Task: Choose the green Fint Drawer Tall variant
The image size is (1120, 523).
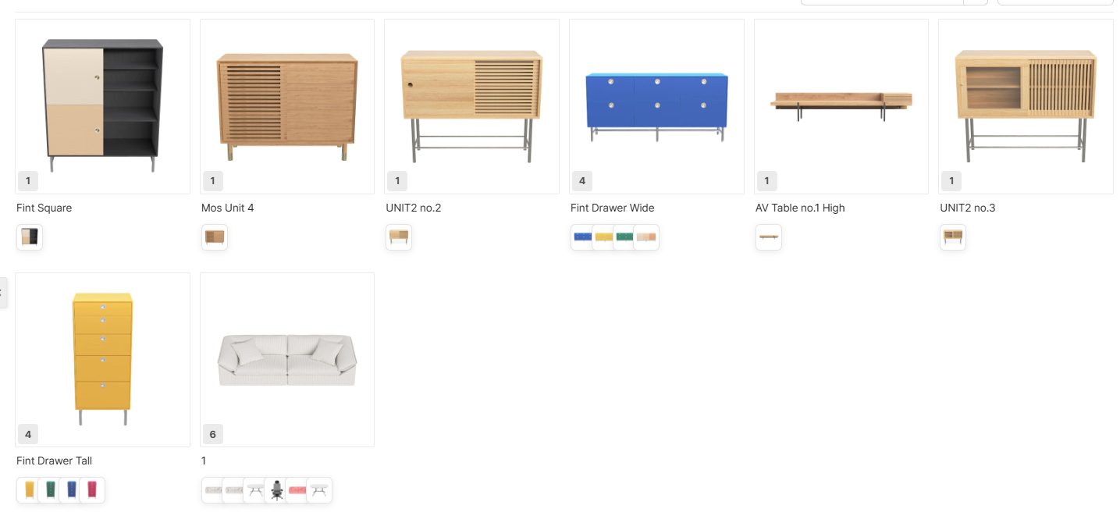Action: coord(51,490)
